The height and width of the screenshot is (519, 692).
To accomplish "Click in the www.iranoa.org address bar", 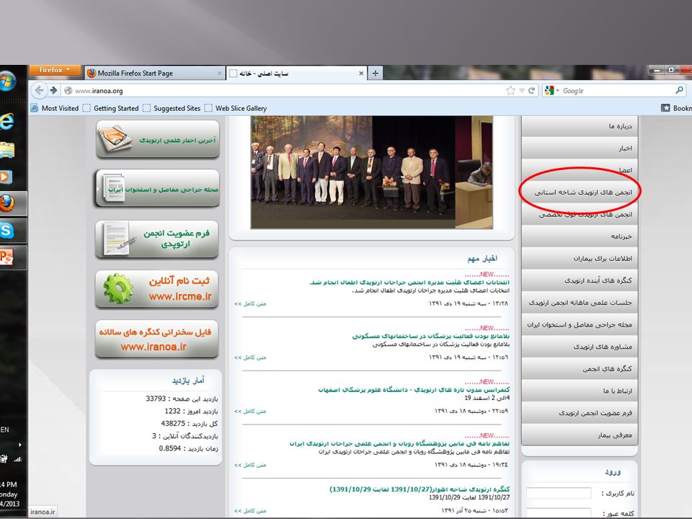I will (283, 91).
